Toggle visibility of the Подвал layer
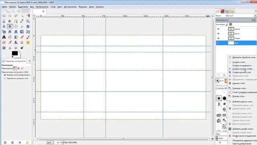This screenshot has width=257, height=145. pos(218,38)
